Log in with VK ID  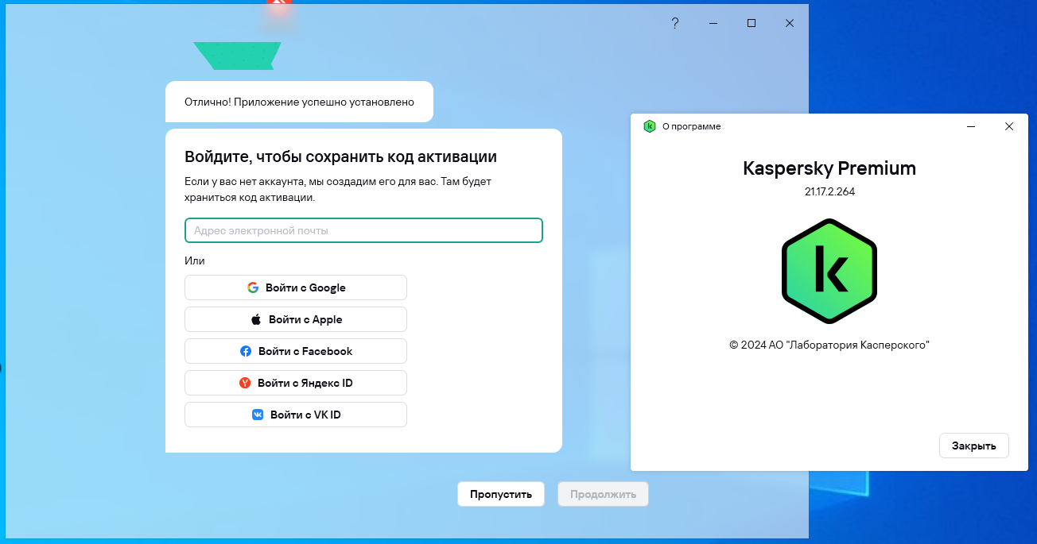point(296,415)
